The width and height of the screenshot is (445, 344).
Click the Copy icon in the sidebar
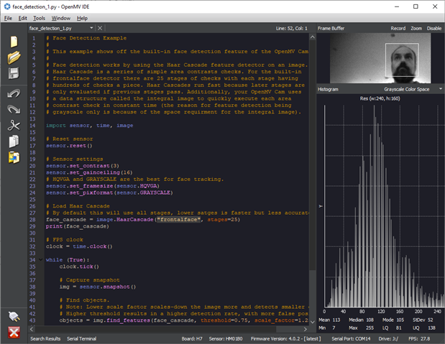[x=13, y=141]
